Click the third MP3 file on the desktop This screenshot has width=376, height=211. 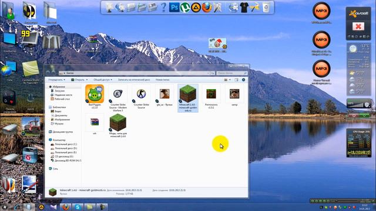coord(321,73)
